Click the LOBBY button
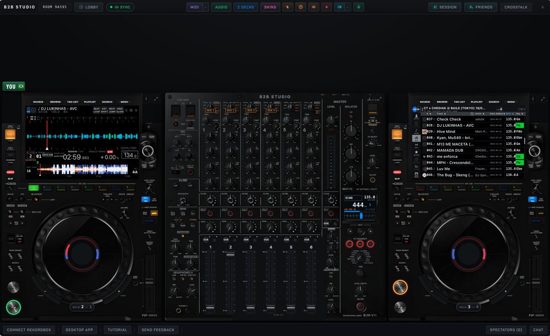Image resolution: width=550 pixels, height=336 pixels. (x=88, y=7)
